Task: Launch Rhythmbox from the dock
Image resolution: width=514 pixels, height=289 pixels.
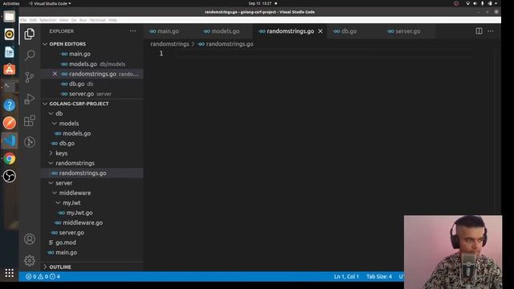Action: [x=9, y=34]
